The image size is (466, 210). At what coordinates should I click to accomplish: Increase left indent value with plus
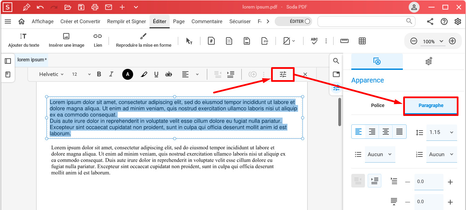click(x=450, y=182)
